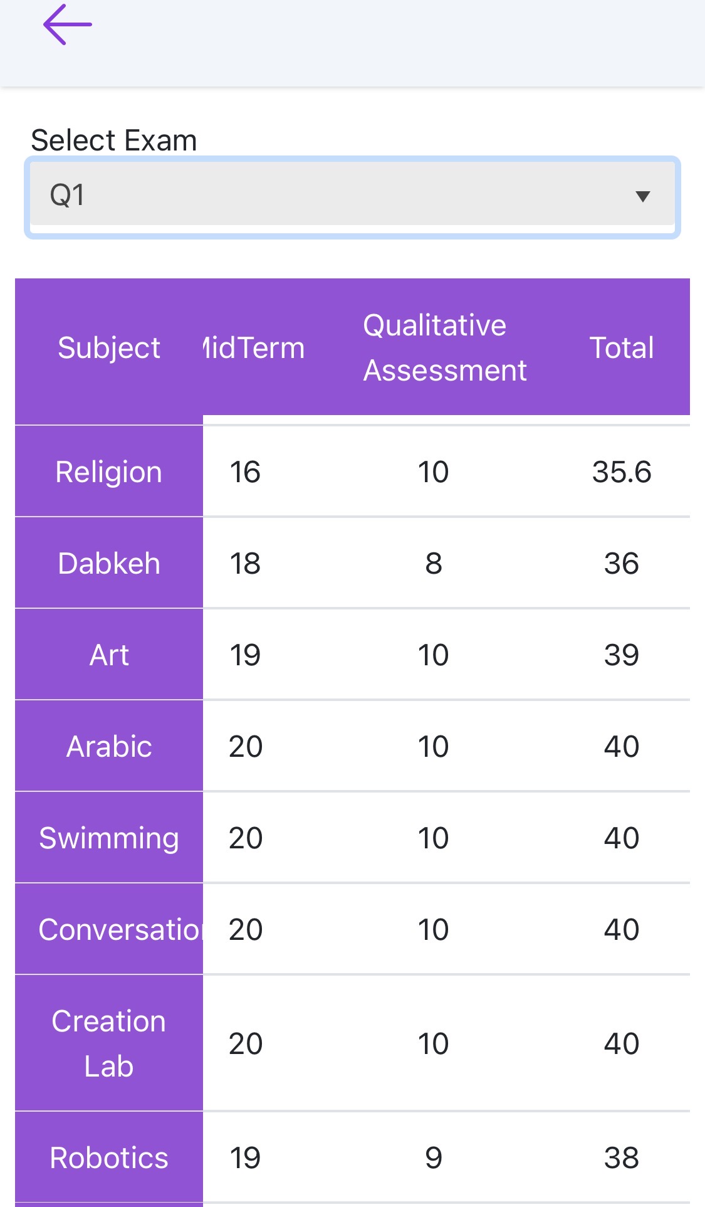Select the MidTerm column header
This screenshot has width=705, height=1207.
pos(254,348)
